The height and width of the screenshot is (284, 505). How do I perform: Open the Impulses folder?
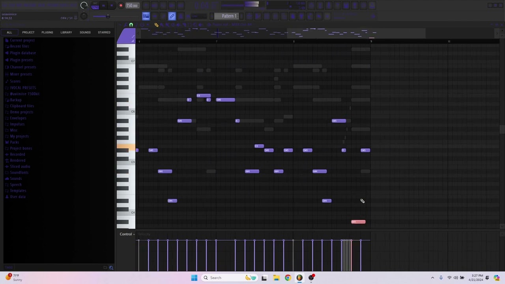(17, 124)
